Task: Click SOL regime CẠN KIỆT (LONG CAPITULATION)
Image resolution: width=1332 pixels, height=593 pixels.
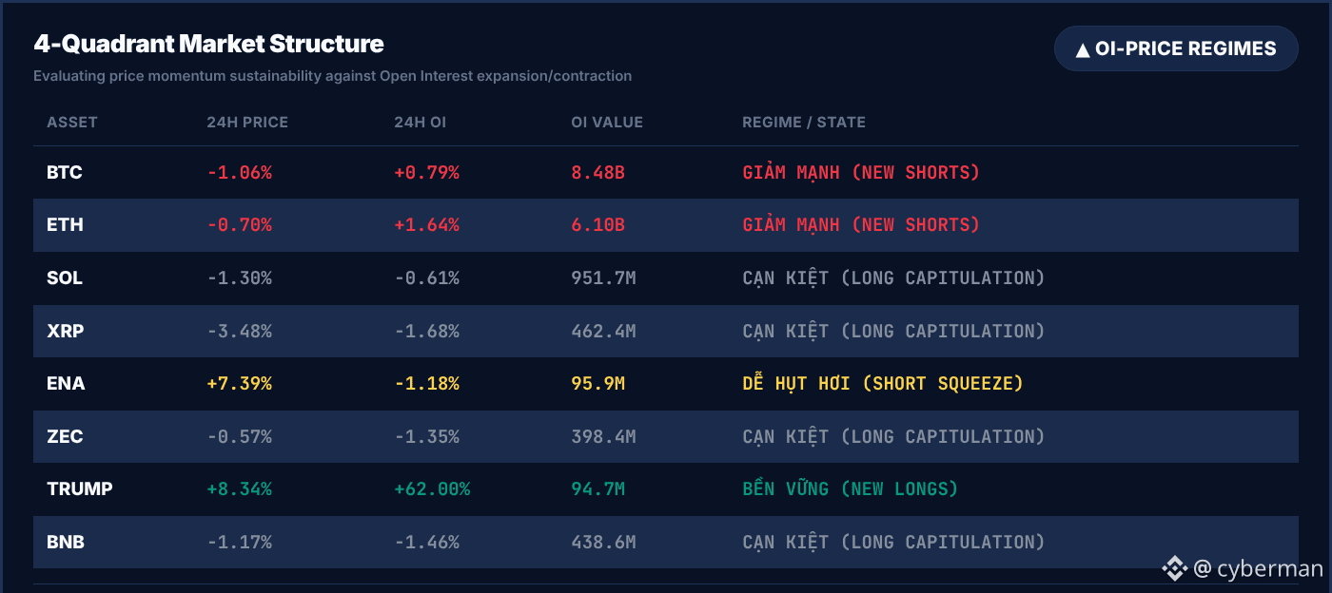Action: [x=893, y=278]
